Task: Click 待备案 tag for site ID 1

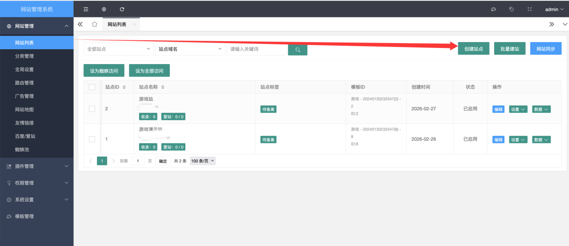Action: point(268,139)
